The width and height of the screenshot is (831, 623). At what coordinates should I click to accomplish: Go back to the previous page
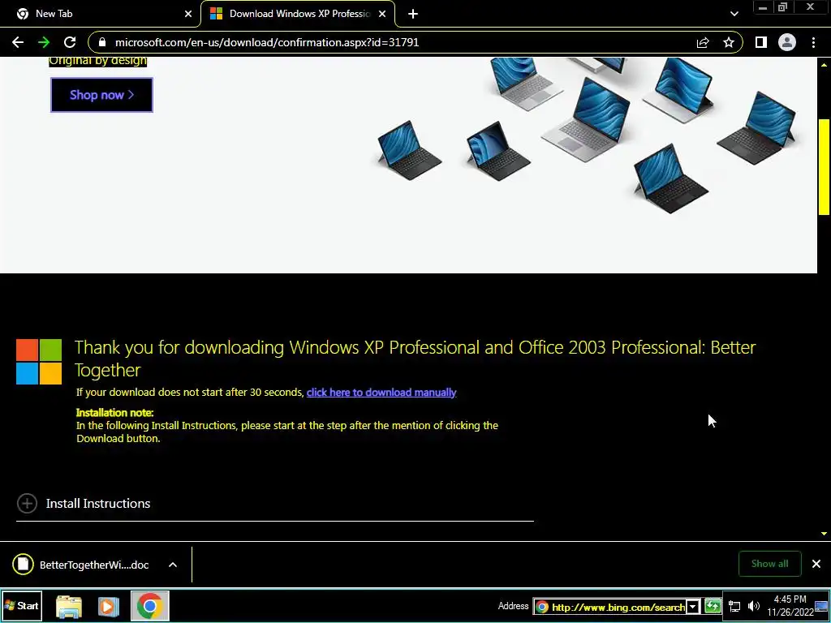(x=18, y=42)
